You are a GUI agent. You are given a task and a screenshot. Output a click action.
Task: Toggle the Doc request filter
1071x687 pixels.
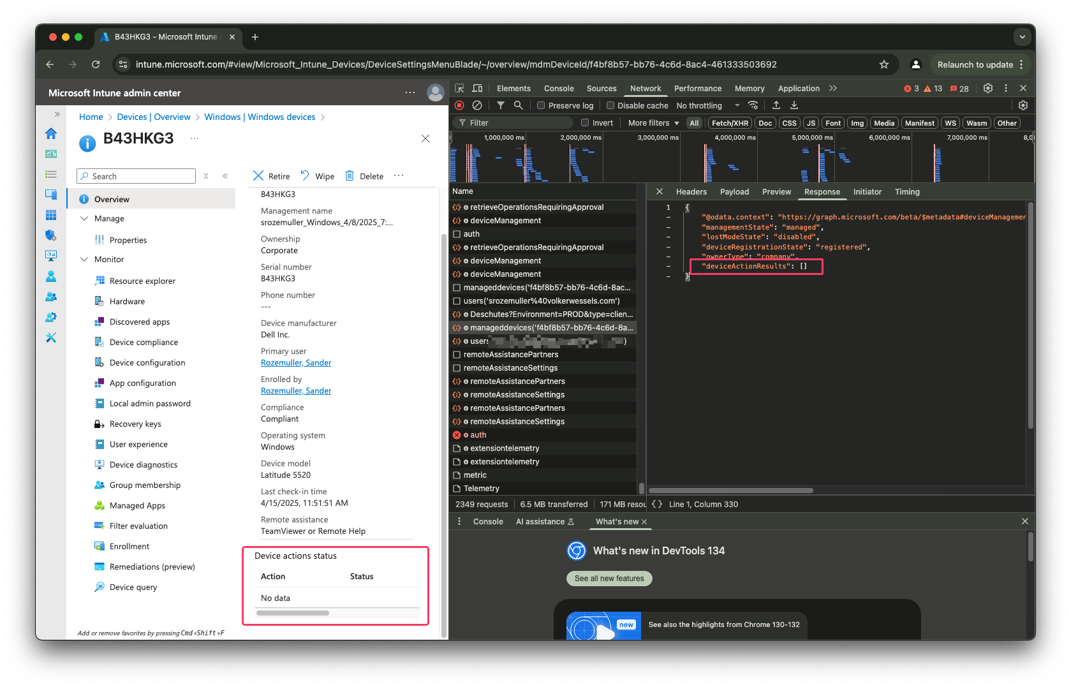765,123
